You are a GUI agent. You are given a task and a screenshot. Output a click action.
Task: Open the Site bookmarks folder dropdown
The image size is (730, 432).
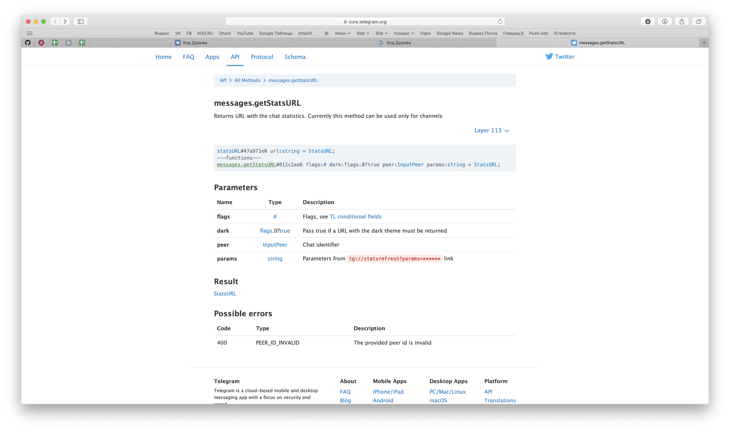pos(381,33)
